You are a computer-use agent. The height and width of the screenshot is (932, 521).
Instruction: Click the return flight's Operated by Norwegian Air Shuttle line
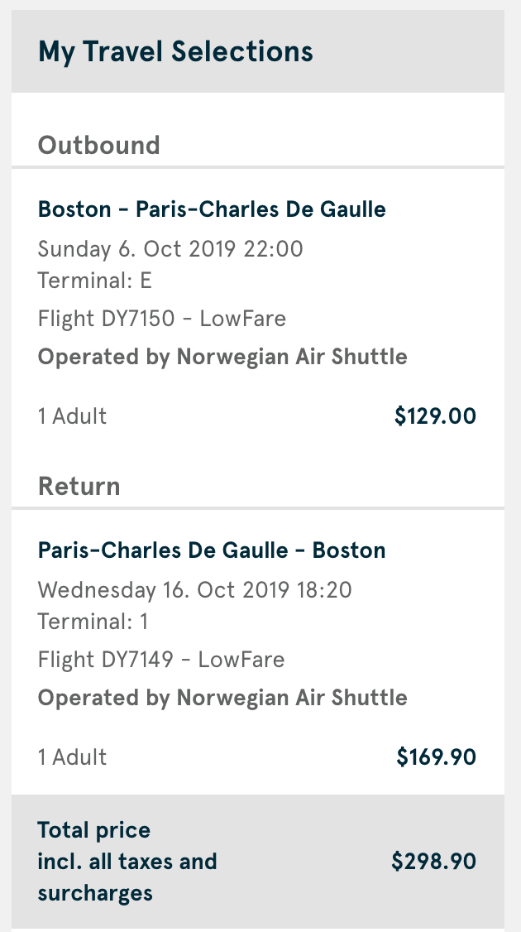tap(222, 698)
